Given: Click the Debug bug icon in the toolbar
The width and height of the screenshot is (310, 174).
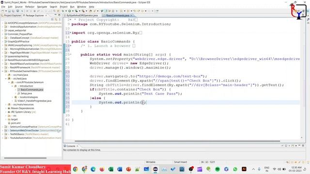Looking at the screenshot, I should coord(63,11).
